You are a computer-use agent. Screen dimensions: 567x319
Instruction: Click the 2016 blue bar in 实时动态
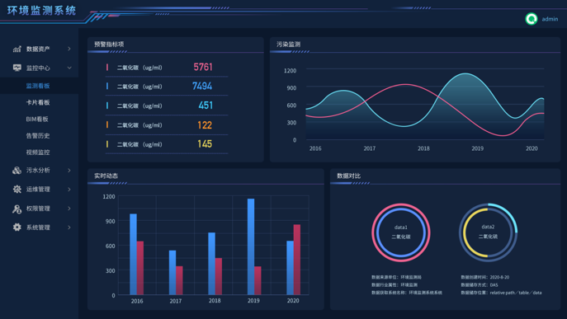[133, 254]
